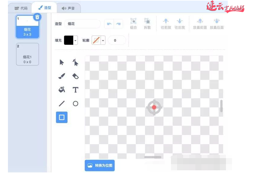Select costume 2 烟花1 thumbnail
The width and height of the screenshot is (254, 173).
tap(27, 54)
